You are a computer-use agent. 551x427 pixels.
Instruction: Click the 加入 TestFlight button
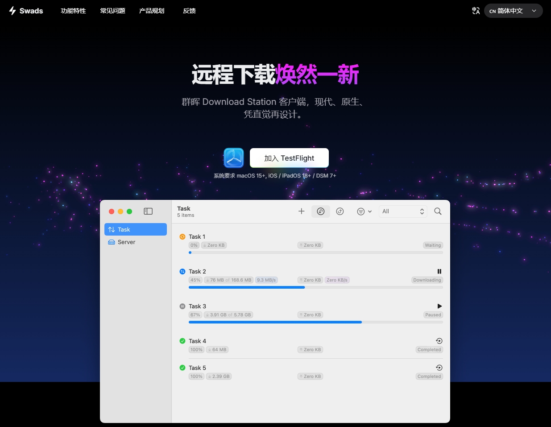(x=289, y=158)
